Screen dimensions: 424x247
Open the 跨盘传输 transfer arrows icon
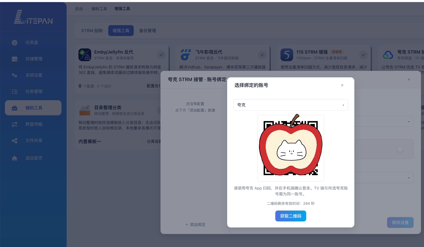click(x=15, y=124)
